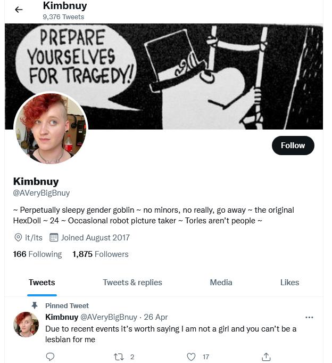Click the back arrow icon
The height and width of the screenshot is (363, 332).
[19, 10]
